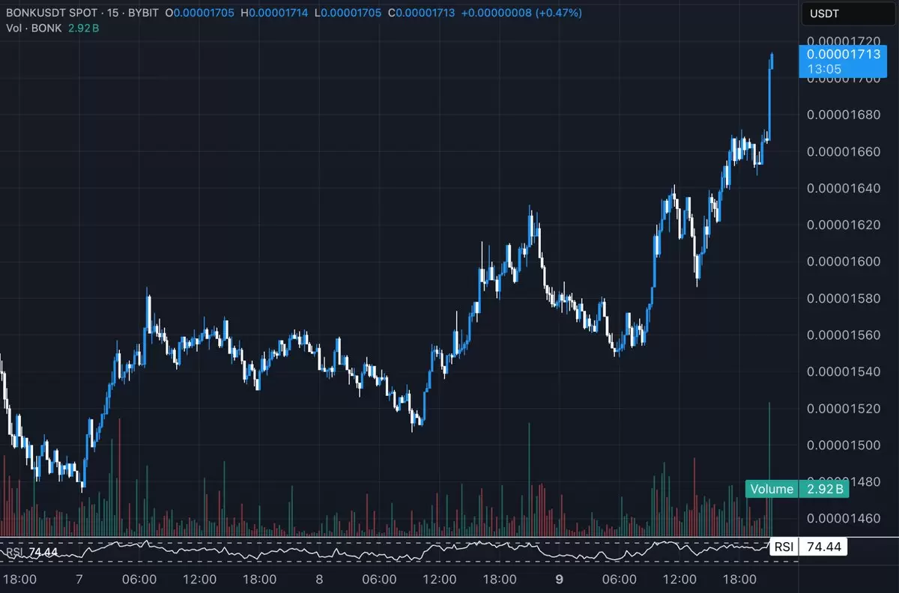Click the RSI 74.44 value tag
Image resolution: width=899 pixels, height=593 pixels.
pyautogui.click(x=809, y=547)
